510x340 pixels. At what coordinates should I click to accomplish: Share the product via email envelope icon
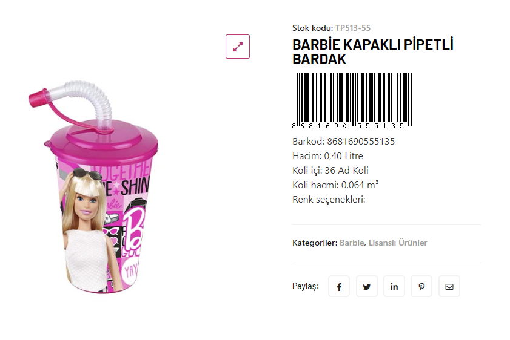(x=449, y=287)
